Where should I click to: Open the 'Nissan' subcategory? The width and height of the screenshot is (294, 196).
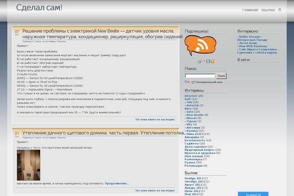[x=191, y=118]
